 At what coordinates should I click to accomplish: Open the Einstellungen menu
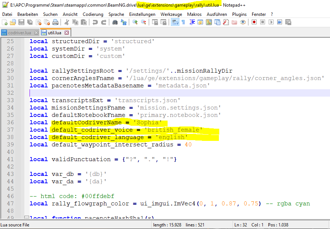(142, 14)
